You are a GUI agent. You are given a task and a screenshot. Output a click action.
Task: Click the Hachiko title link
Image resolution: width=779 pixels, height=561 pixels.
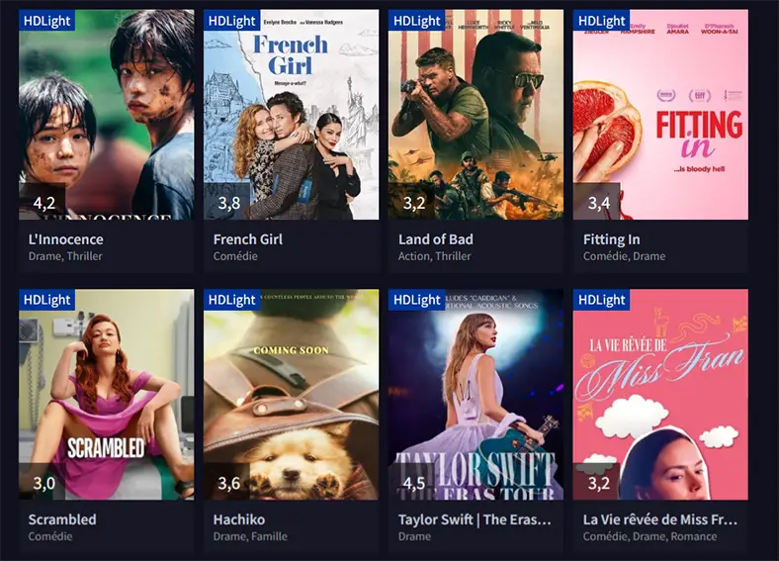(239, 519)
